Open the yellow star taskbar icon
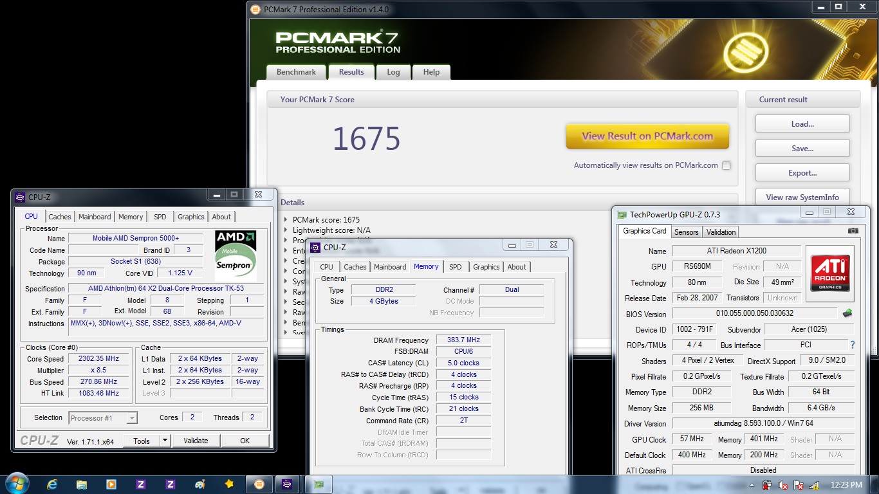Viewport: 879px width, 494px height. click(x=229, y=484)
